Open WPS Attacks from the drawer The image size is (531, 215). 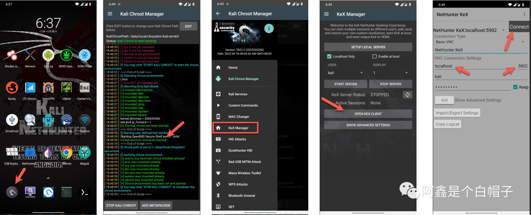tap(244, 184)
